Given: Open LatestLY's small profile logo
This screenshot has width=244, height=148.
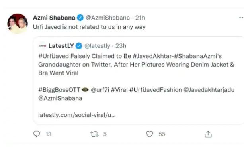Looking at the screenshot, I should (x=42, y=46).
